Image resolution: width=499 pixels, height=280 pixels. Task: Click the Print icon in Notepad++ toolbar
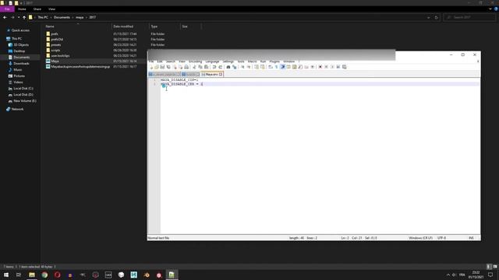click(x=186, y=67)
